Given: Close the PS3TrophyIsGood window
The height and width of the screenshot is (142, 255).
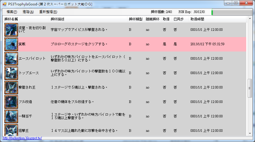Looking at the screenshot, I should [x=246, y=3].
